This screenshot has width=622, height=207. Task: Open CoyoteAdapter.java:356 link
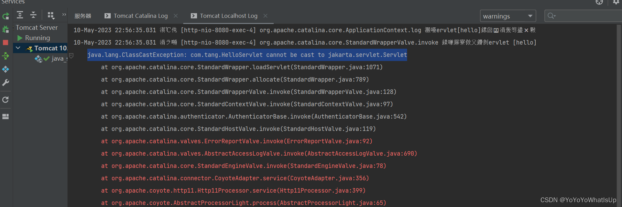tap(328, 178)
